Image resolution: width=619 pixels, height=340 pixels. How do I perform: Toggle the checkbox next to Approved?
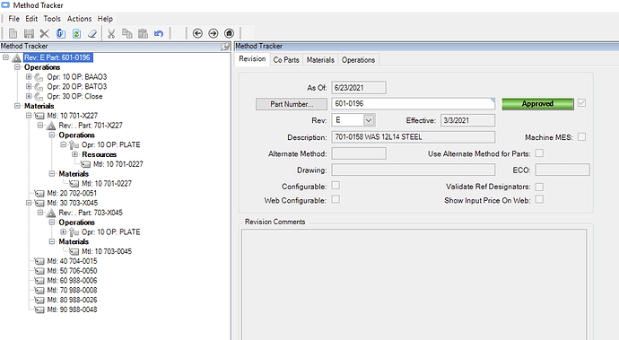[581, 103]
